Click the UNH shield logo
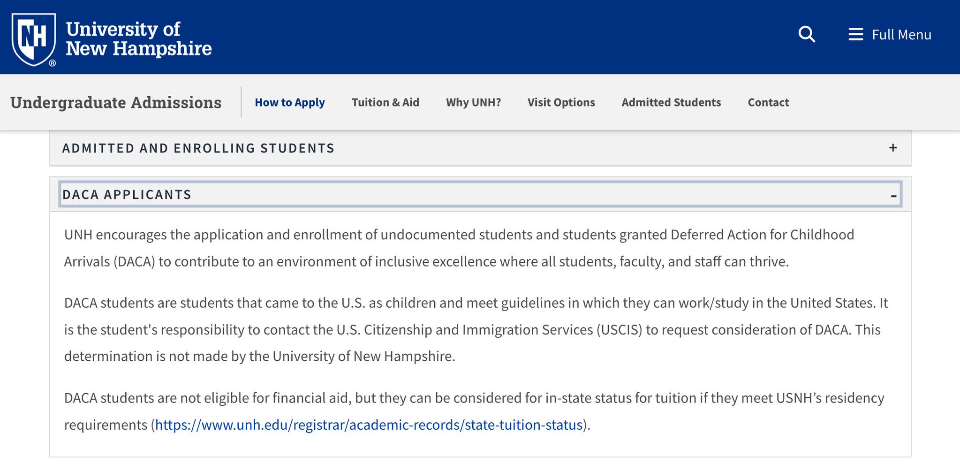The width and height of the screenshot is (960, 464). (x=34, y=39)
